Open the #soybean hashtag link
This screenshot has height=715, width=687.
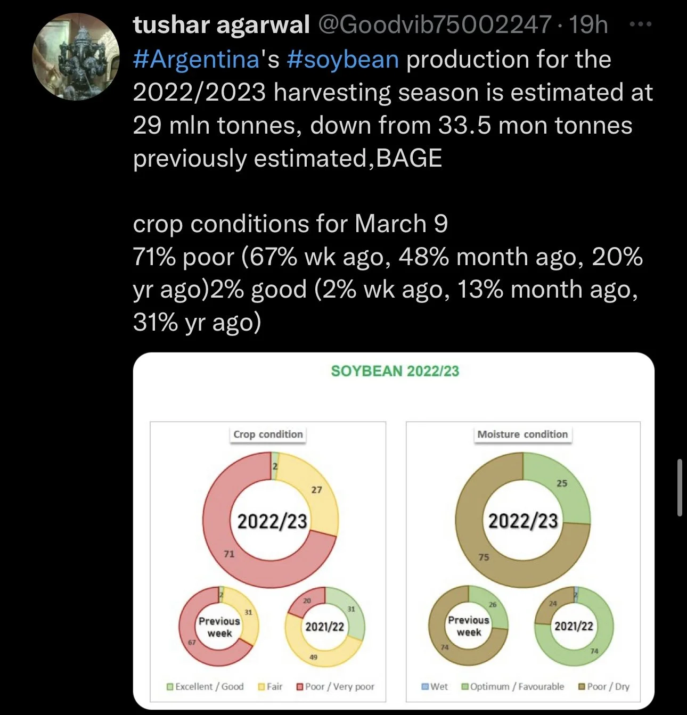point(342,59)
